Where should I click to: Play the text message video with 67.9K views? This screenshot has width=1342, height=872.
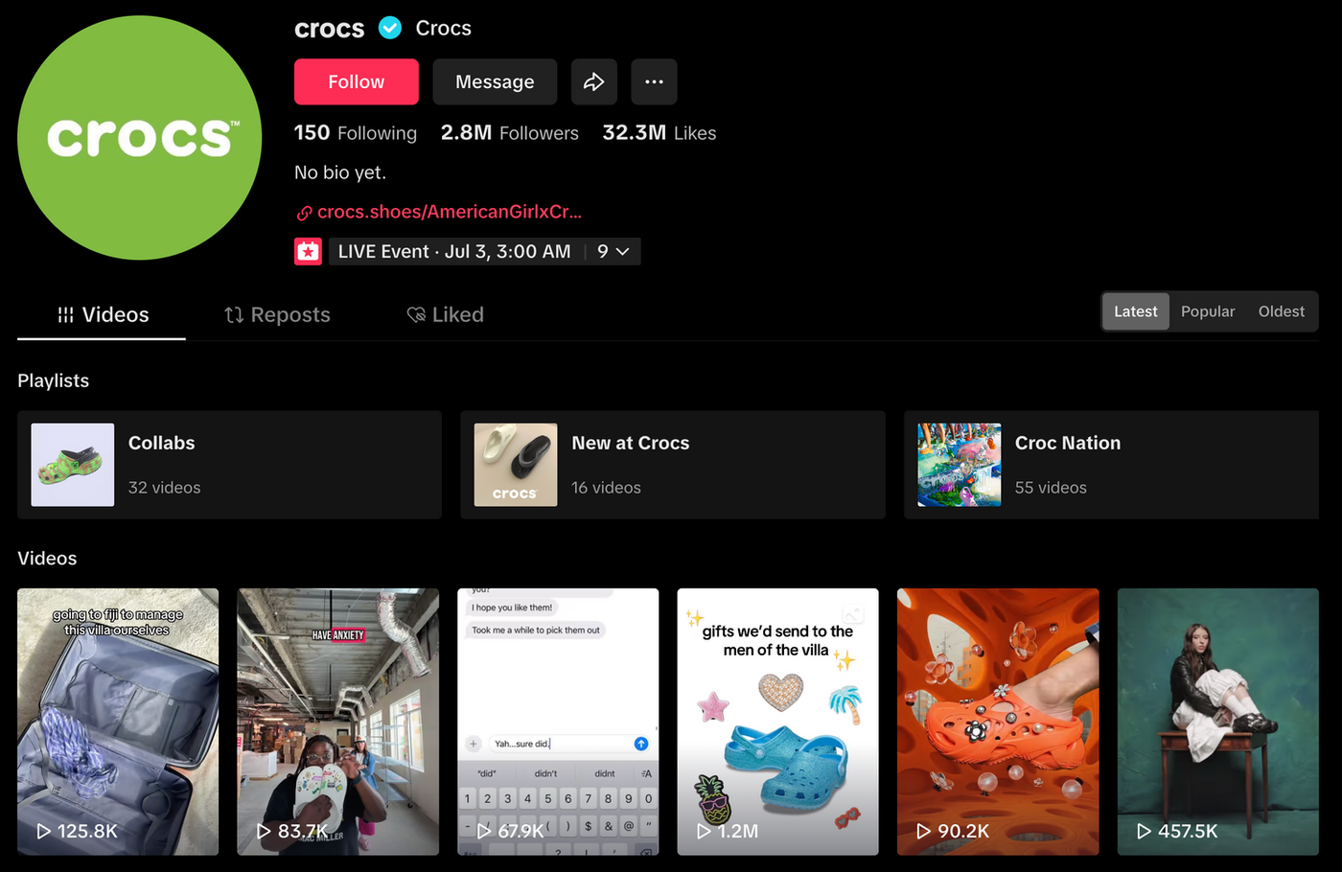click(558, 722)
